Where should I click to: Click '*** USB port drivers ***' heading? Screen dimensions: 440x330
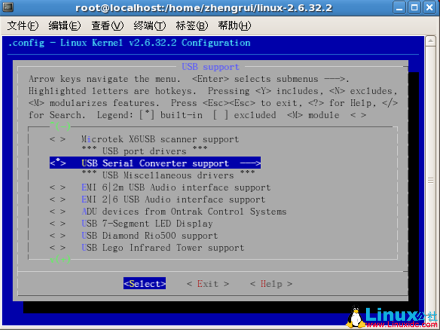click(x=145, y=151)
